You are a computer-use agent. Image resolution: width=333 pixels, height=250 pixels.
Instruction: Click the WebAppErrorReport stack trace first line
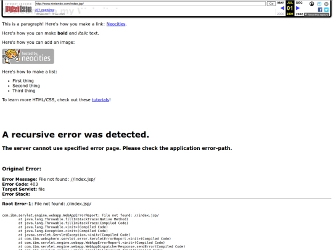point(81,215)
